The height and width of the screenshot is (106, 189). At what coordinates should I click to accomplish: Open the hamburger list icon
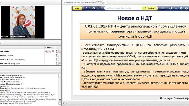coord(162,8)
